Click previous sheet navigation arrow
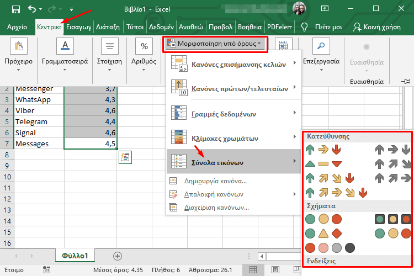The width and height of the screenshot is (414, 276). pos(17,256)
